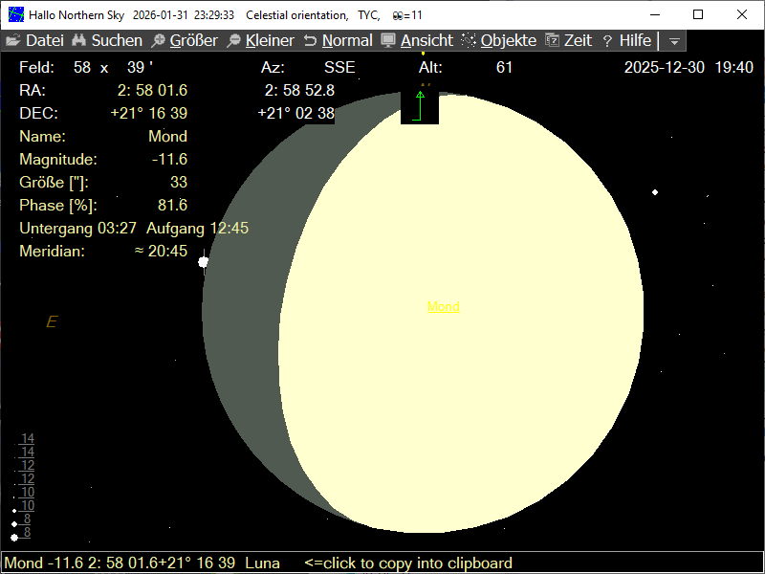Zoom out with the Kleiner magnifier
The height and width of the screenshot is (574, 765).
[x=234, y=41]
